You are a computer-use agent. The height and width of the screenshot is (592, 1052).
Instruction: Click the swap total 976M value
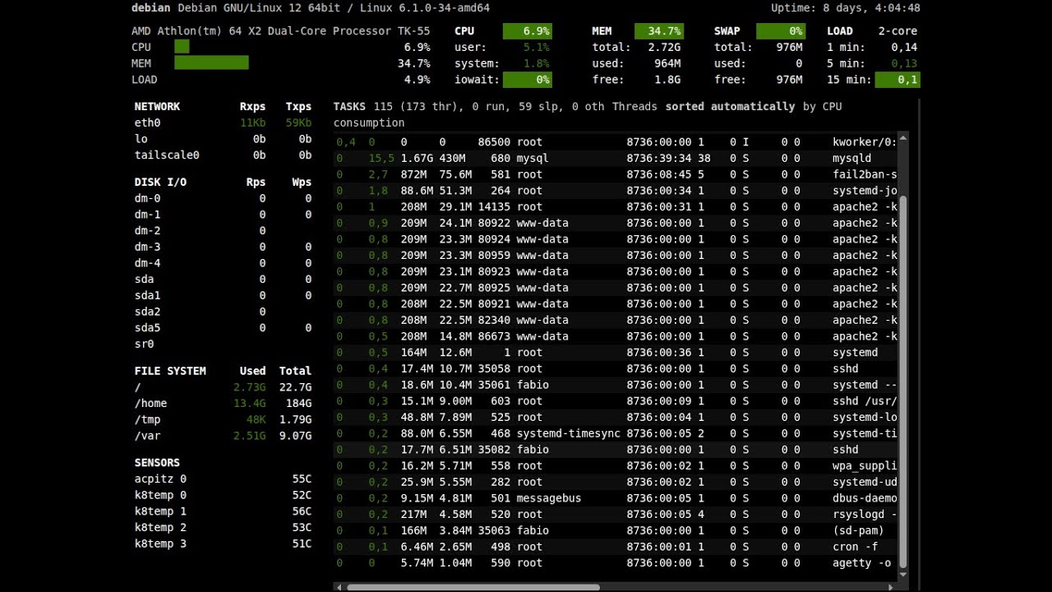click(789, 48)
